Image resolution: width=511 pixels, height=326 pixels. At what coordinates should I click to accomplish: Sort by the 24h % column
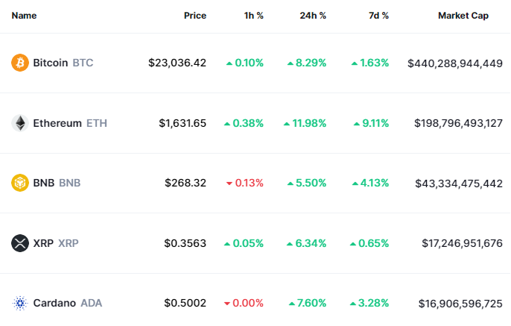pos(311,15)
